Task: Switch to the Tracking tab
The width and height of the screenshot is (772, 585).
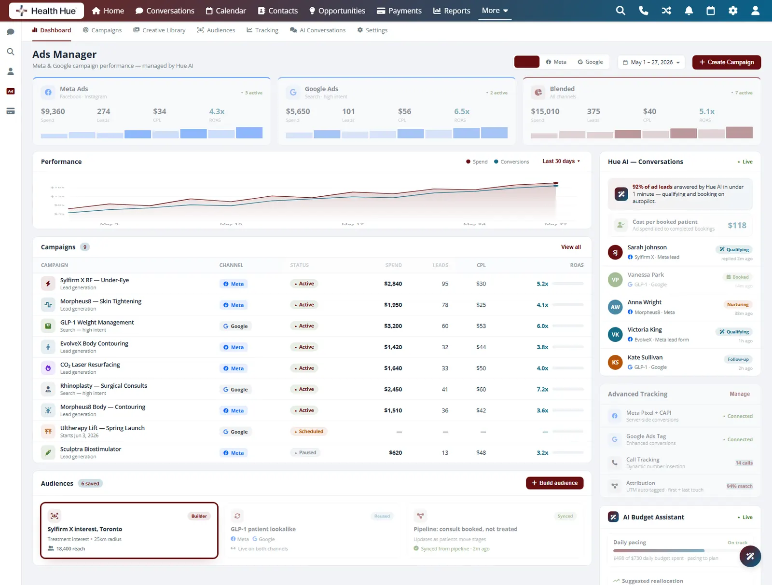Action: pos(262,30)
